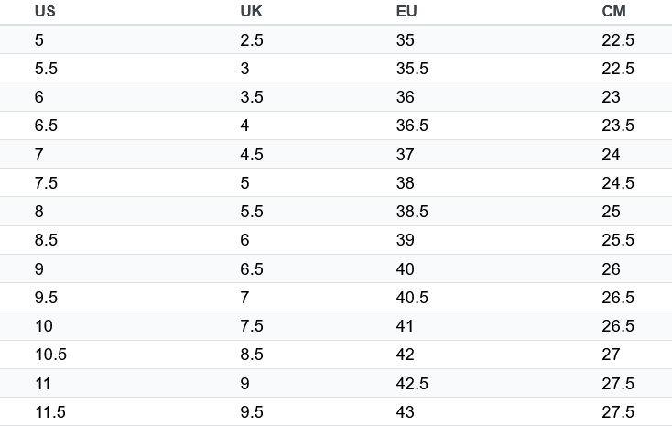Click the CM 27 value

[612, 355]
